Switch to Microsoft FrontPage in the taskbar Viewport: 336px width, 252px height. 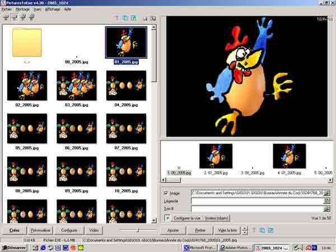click(x=200, y=248)
